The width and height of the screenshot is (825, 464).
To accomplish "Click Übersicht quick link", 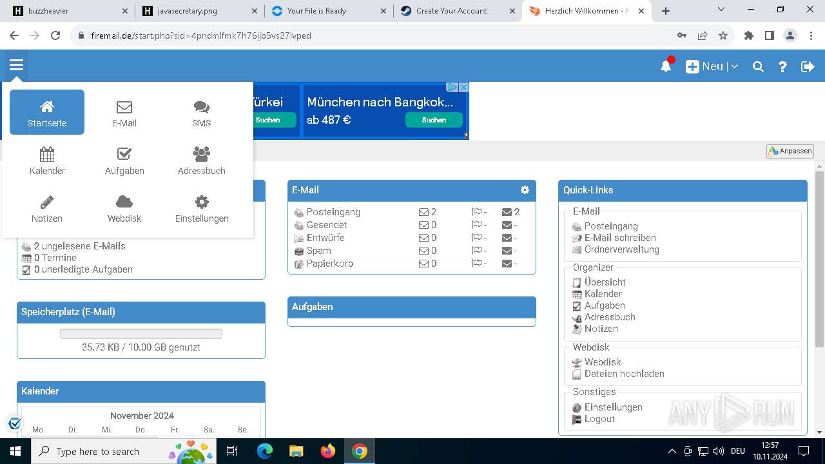I will tap(605, 282).
